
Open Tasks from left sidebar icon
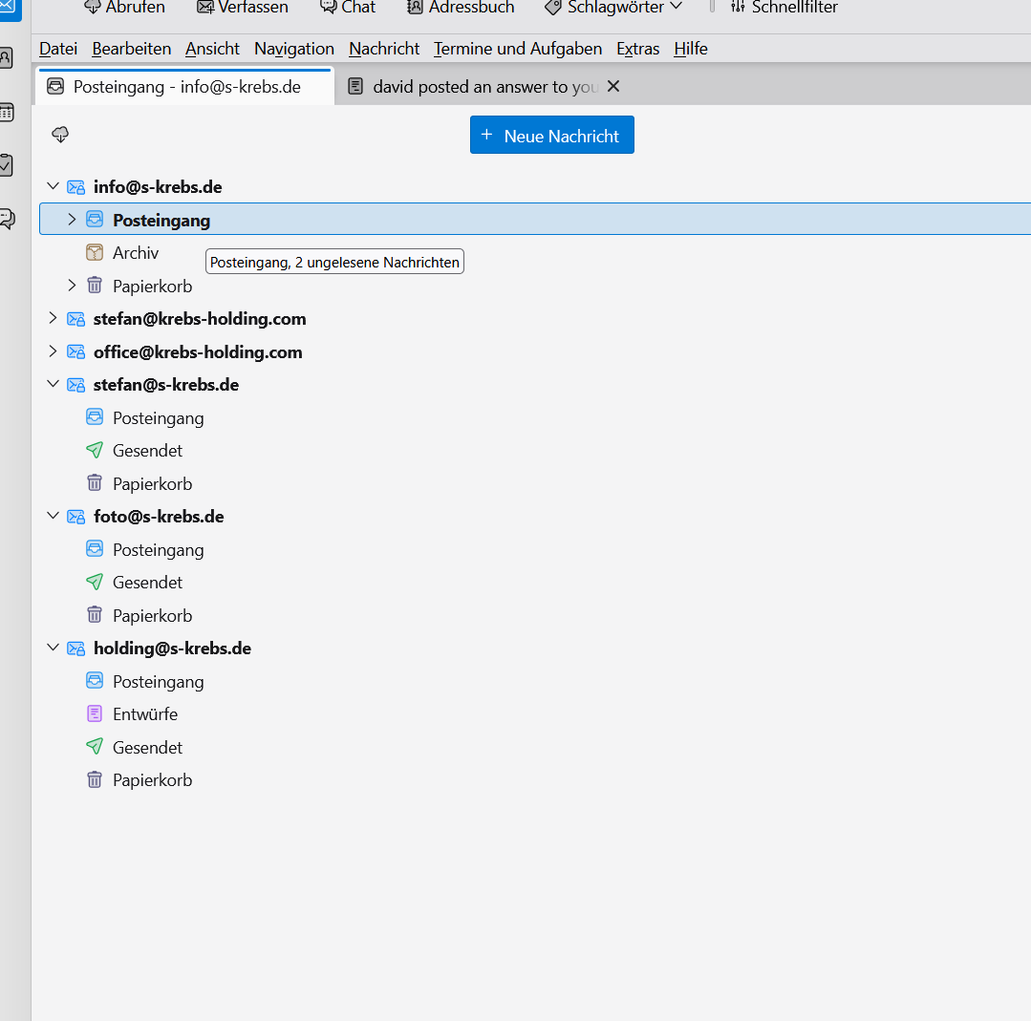pos(7,165)
